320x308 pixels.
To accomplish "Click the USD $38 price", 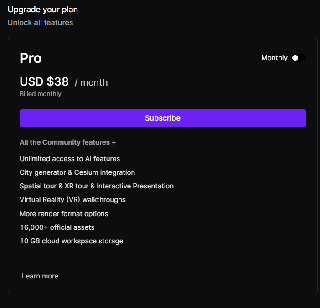I will (44, 81).
